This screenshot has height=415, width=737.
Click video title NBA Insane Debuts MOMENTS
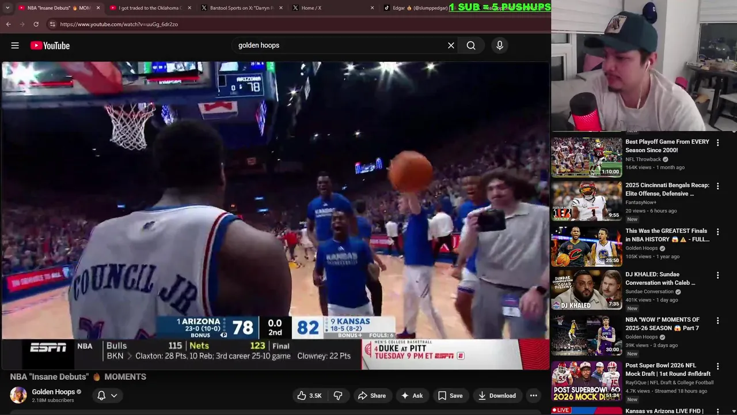click(78, 377)
